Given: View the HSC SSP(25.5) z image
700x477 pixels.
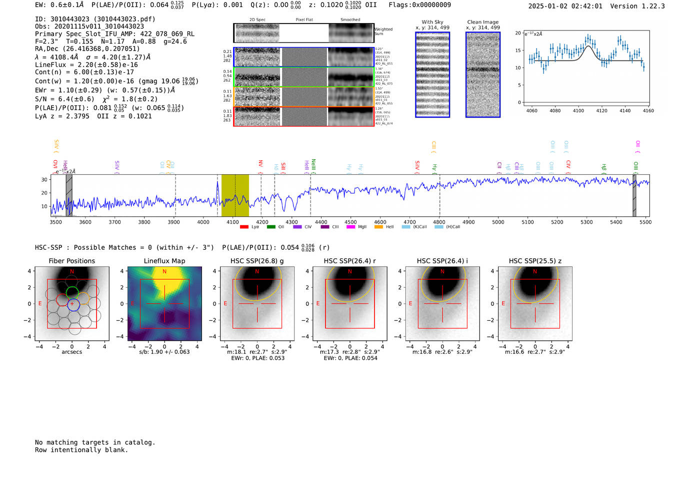Looking at the screenshot, I should pyautogui.click(x=535, y=304).
